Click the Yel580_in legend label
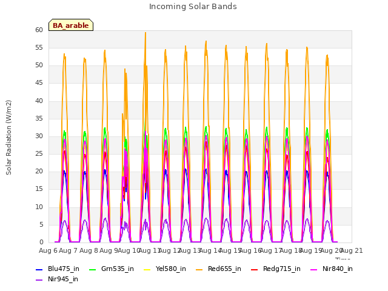The width and height of the screenshot is (388, 291). coord(171,269)
